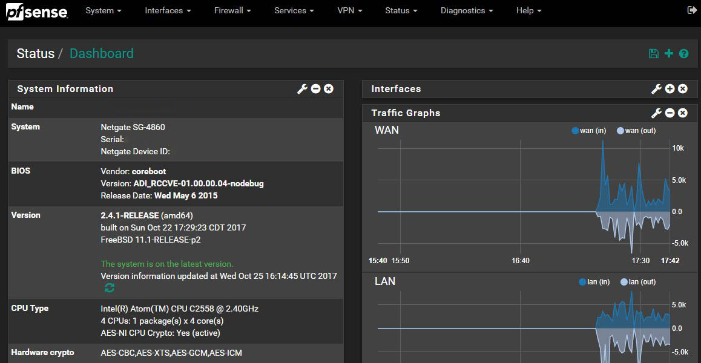This screenshot has height=363, width=701.
Task: Collapse the Traffic Graphs widget
Action: 670,113
